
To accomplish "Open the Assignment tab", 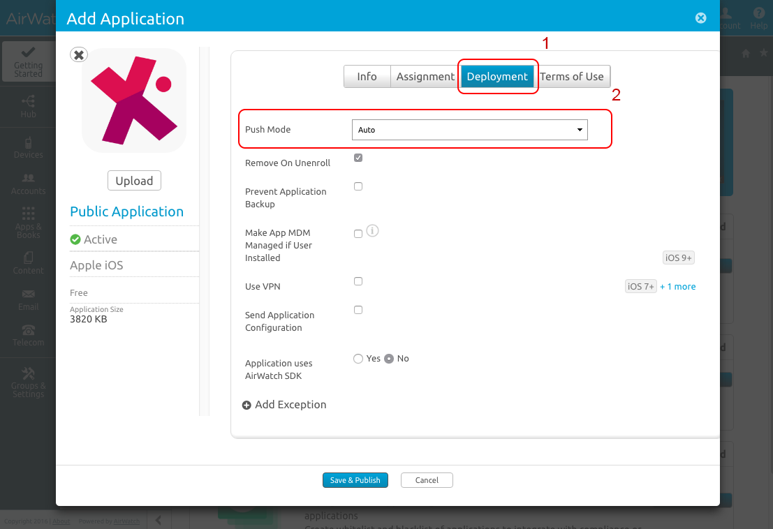I will click(425, 76).
